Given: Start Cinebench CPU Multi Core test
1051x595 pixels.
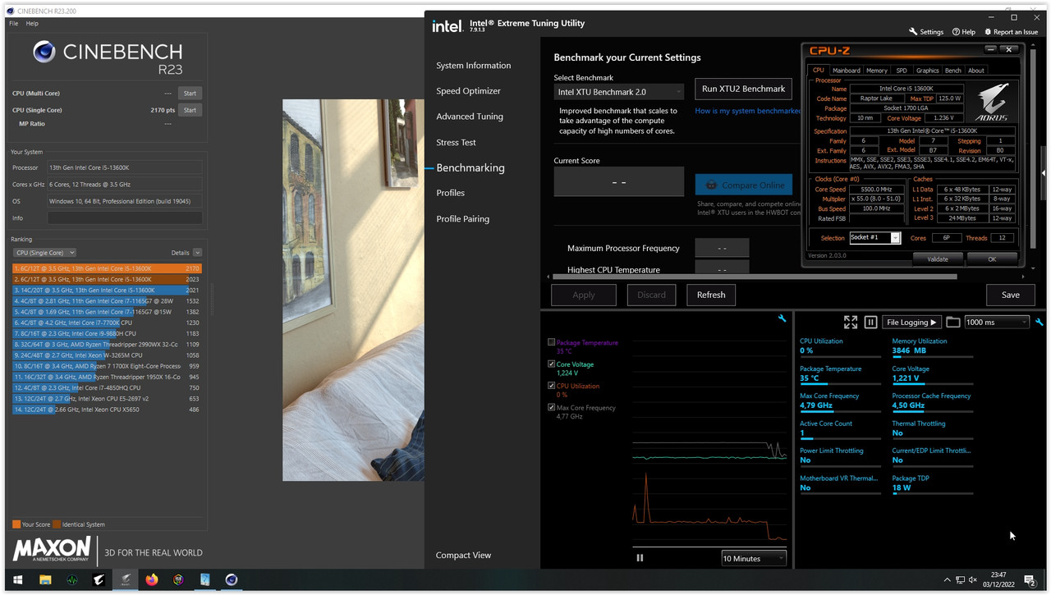Looking at the screenshot, I should [190, 94].
